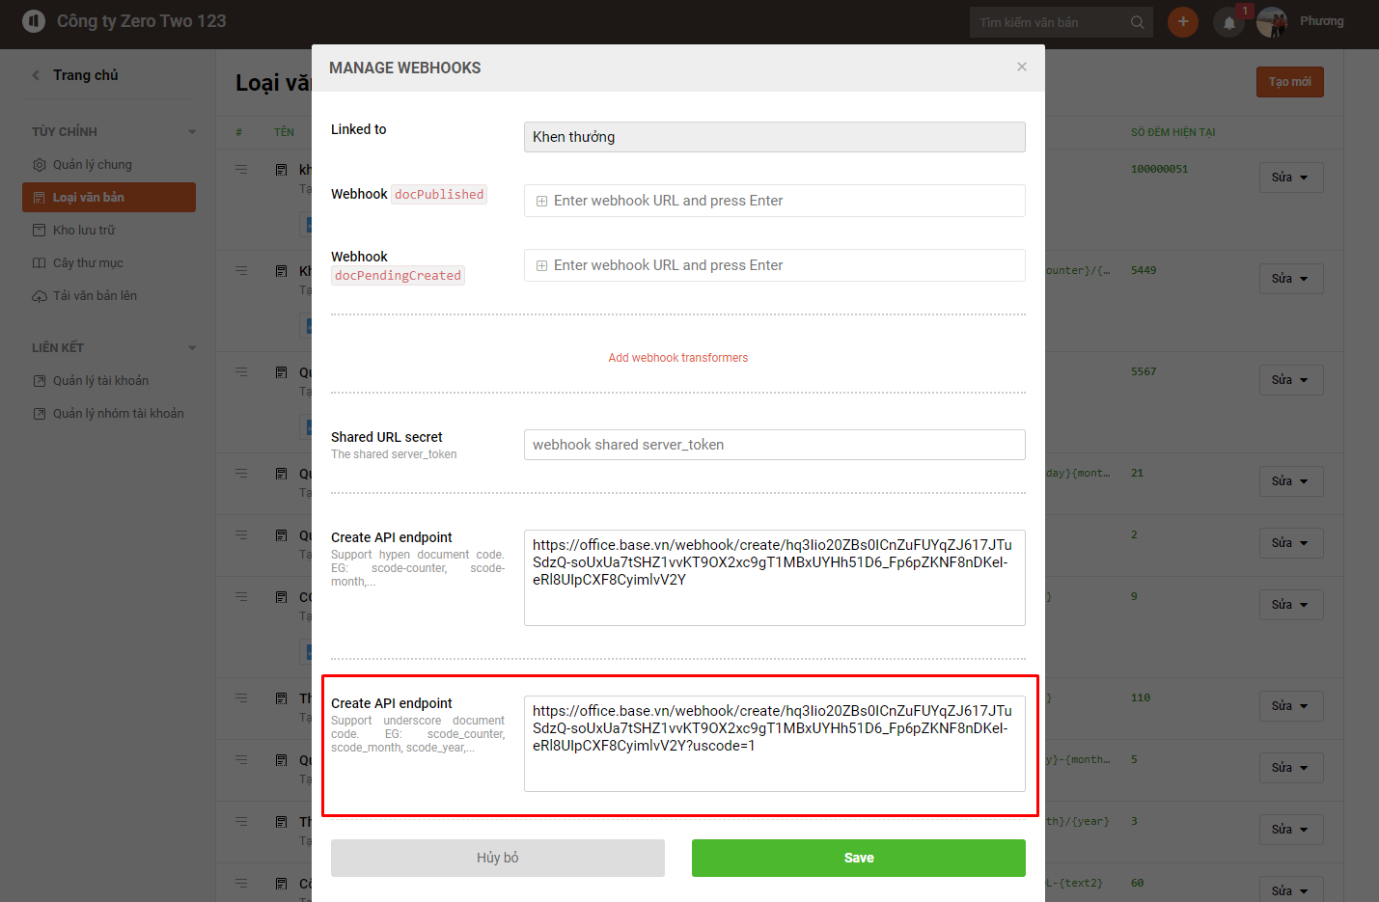Go to Trang chủ
The width and height of the screenshot is (1379, 902).
[x=85, y=75]
